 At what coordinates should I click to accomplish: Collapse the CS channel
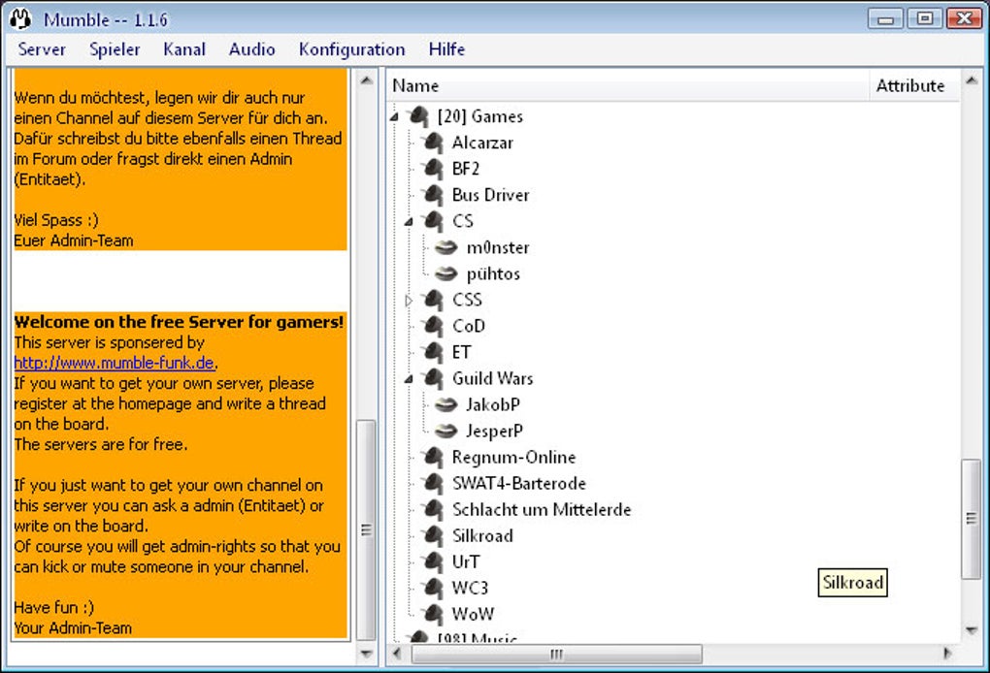[x=410, y=221]
